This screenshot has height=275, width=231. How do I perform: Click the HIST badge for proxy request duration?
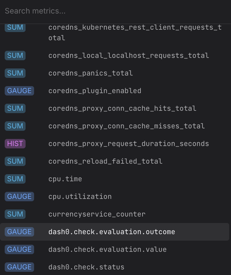click(x=15, y=144)
